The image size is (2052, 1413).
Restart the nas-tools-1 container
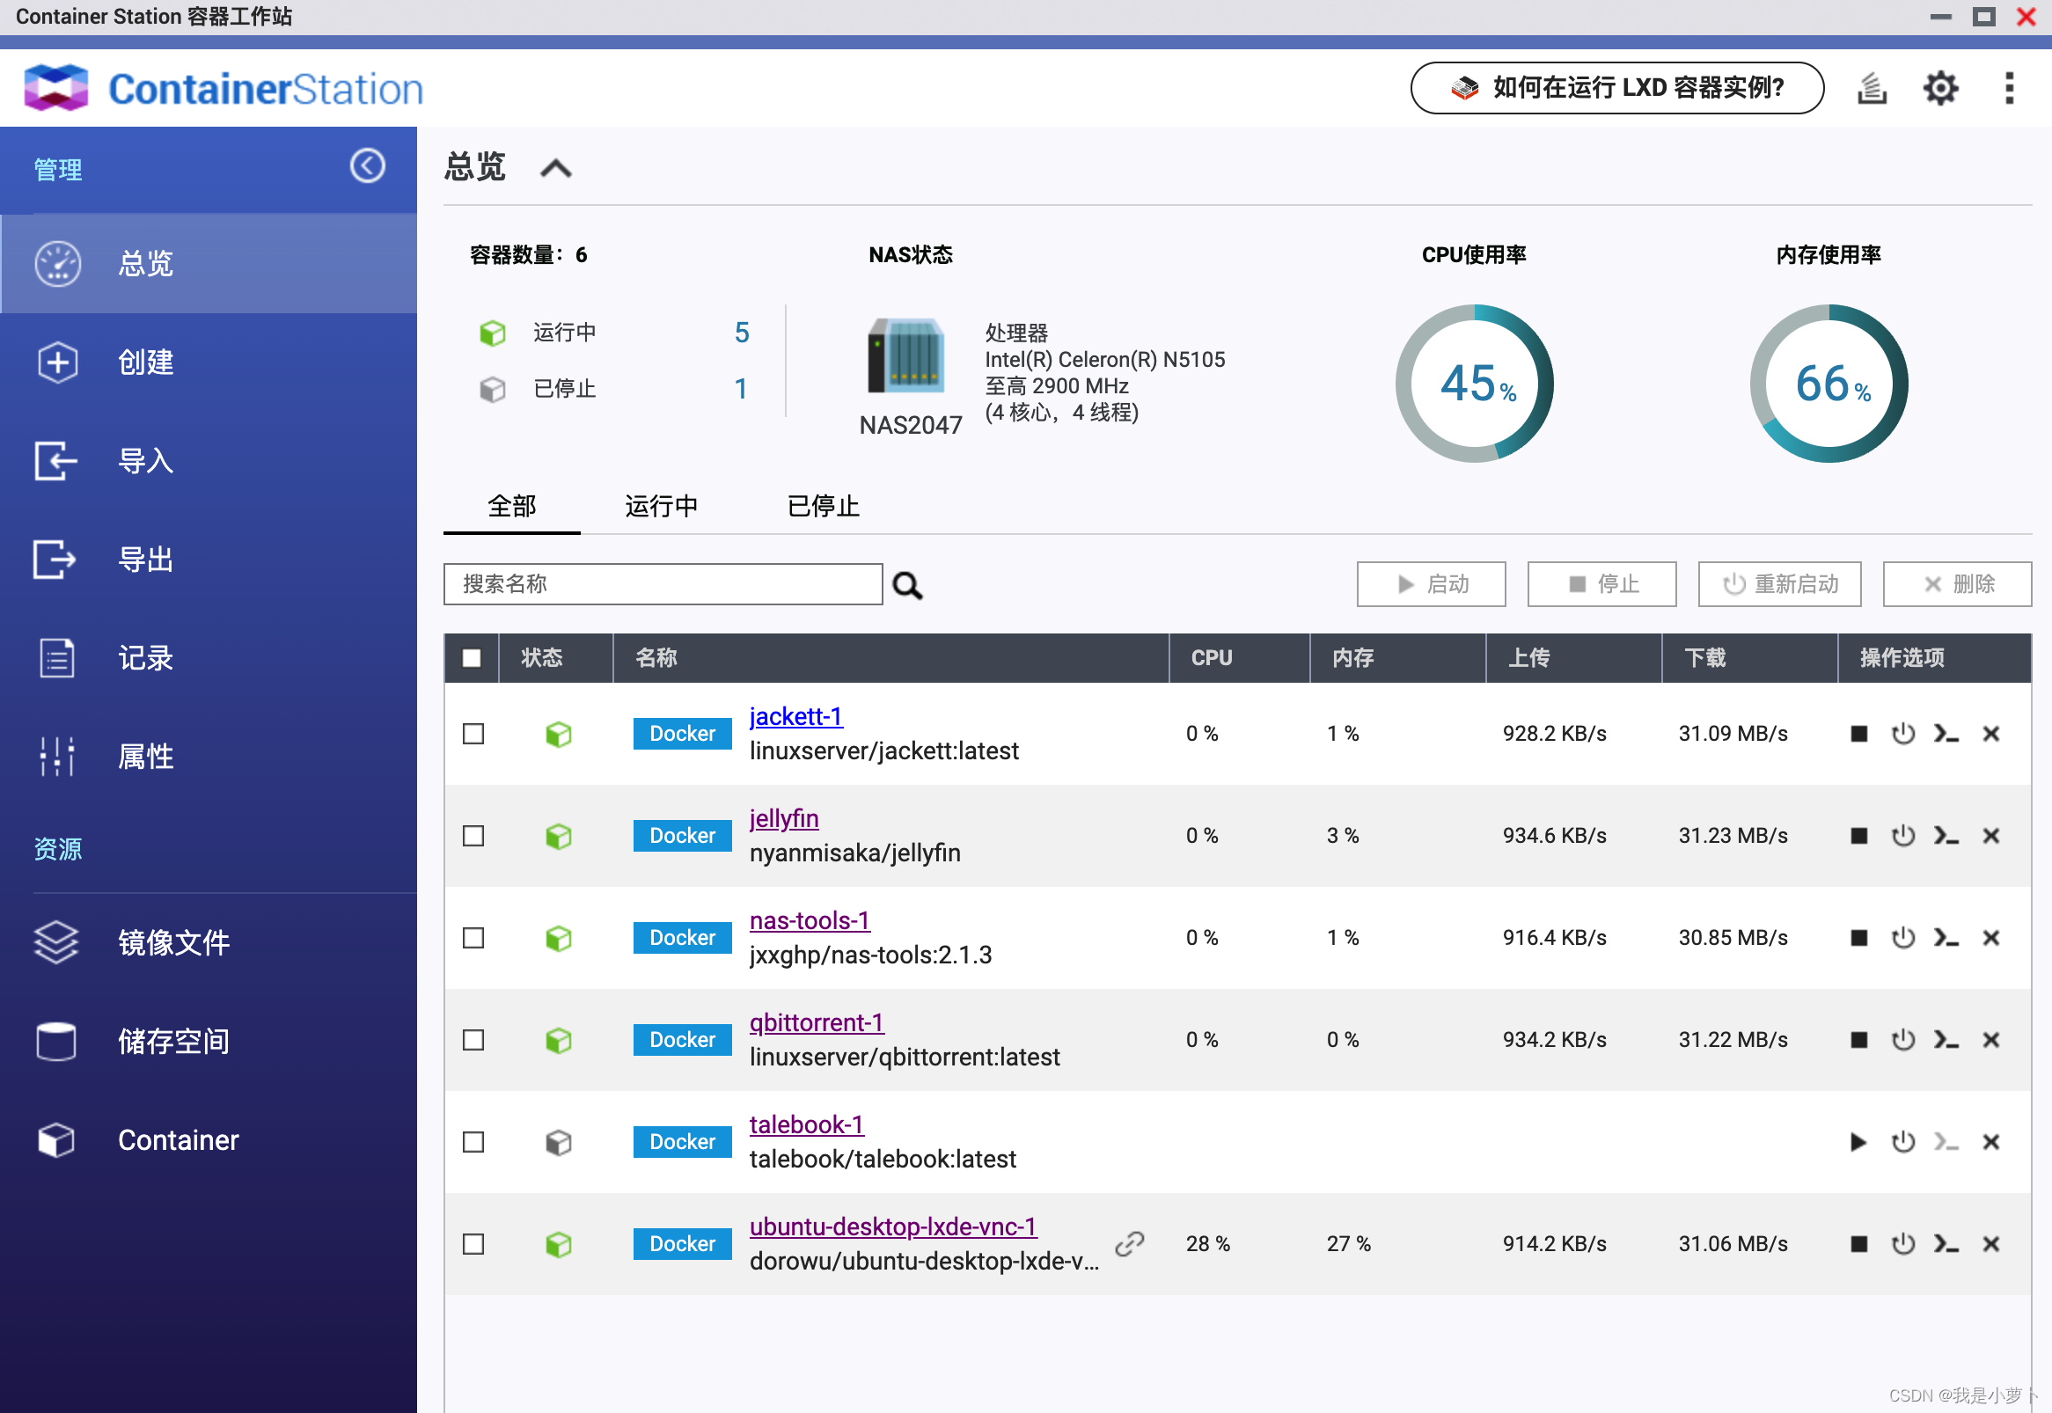coord(1902,938)
